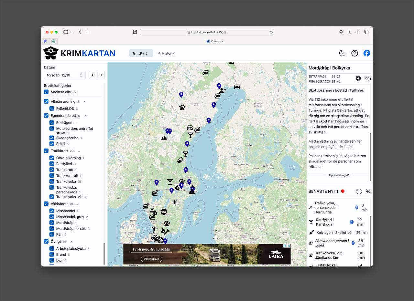Switch to the Historik tab
Image resolution: width=414 pixels, height=301 pixels.
166,53
